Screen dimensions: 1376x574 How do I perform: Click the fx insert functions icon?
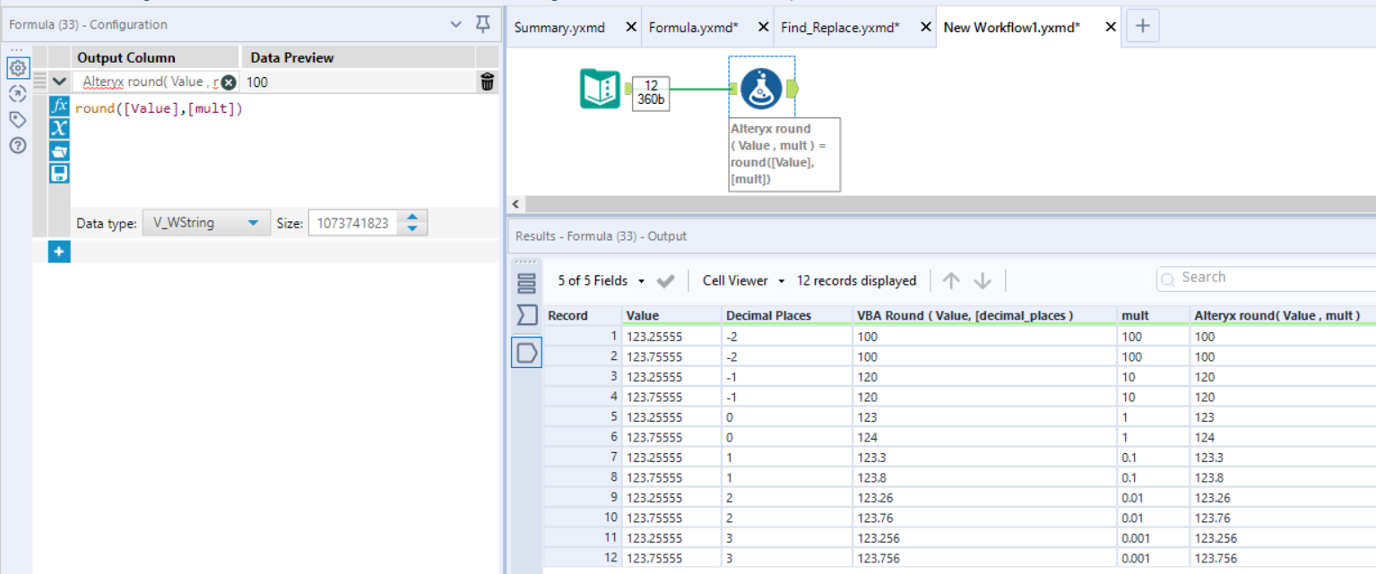(59, 107)
